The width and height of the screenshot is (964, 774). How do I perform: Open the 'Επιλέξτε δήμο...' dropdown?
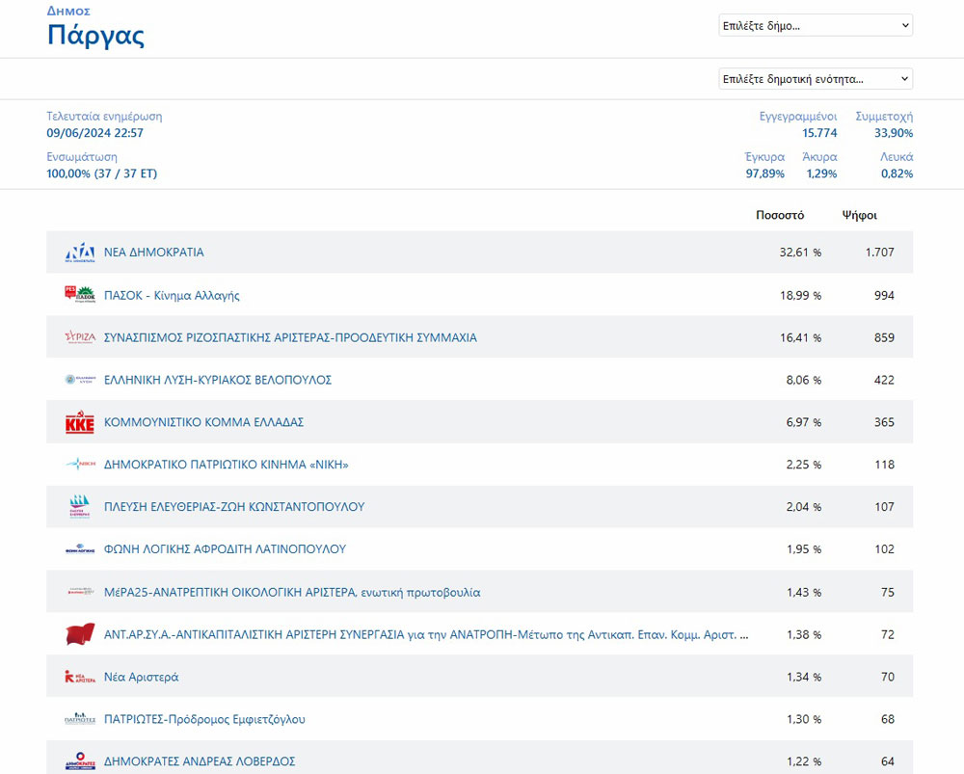[816, 25]
